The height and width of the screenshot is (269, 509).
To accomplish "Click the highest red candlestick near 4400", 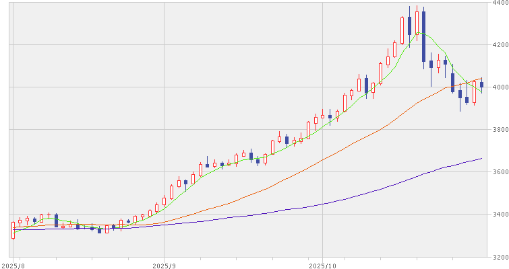I will [417, 20].
